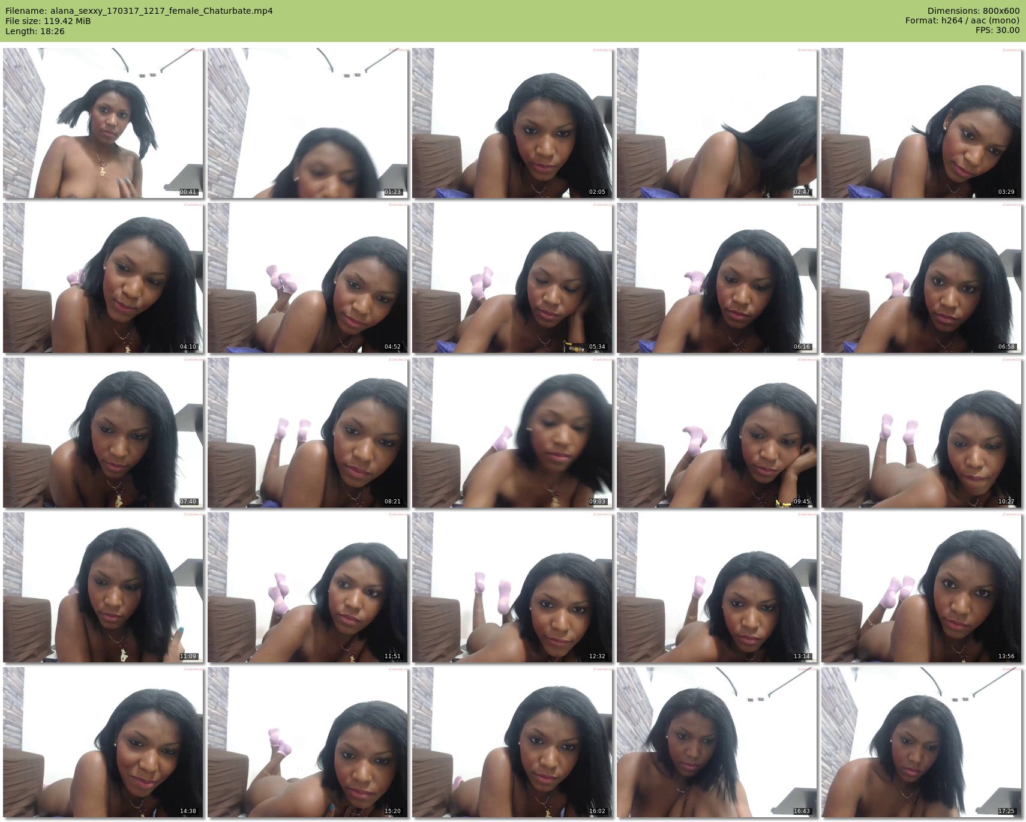Click the thumbnail marked 06:58

pos(921,278)
